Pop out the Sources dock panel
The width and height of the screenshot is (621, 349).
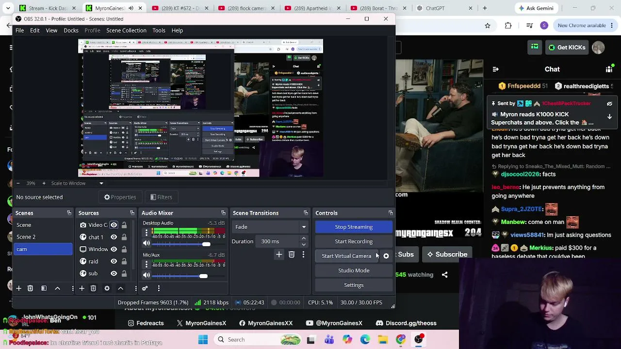point(132,213)
